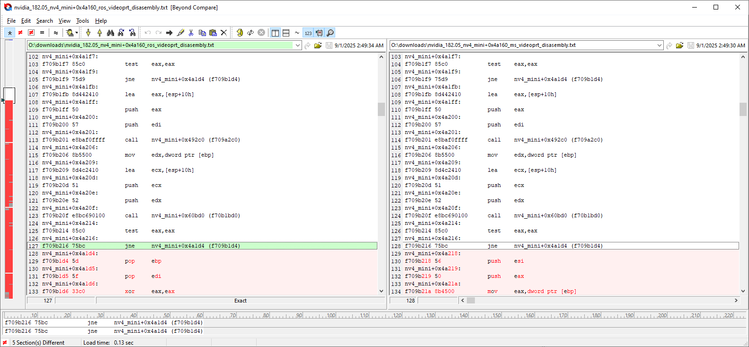This screenshot has width=749, height=347.
Task: Browse for right file folder icon
Action: coord(679,45)
